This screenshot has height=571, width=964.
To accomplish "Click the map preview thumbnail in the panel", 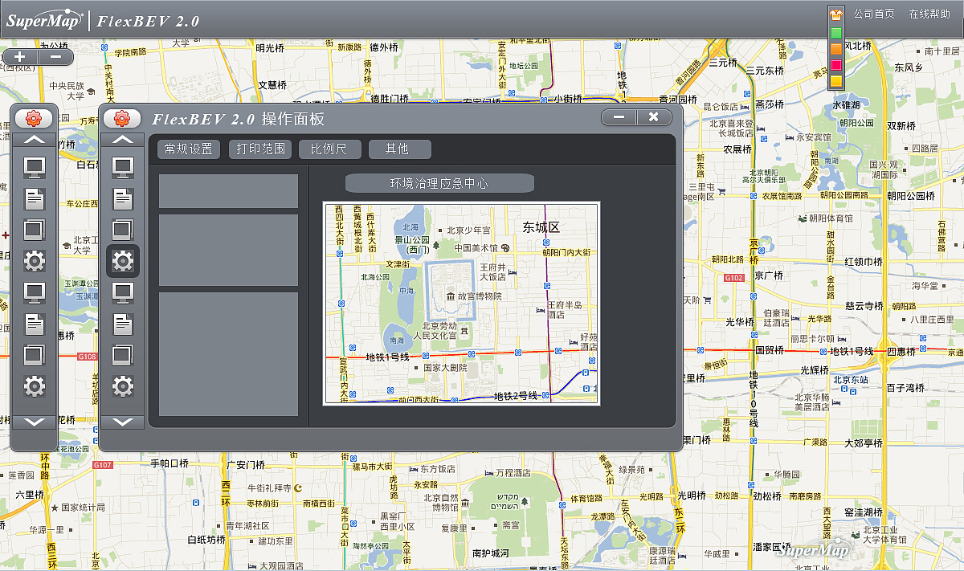I will pyautogui.click(x=460, y=304).
